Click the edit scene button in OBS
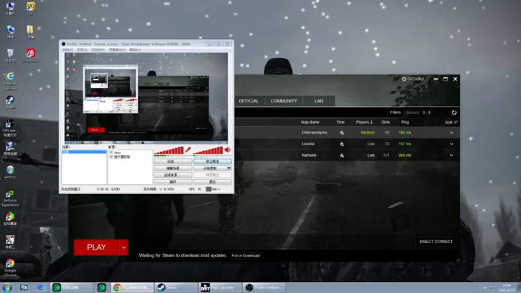 click(x=173, y=168)
